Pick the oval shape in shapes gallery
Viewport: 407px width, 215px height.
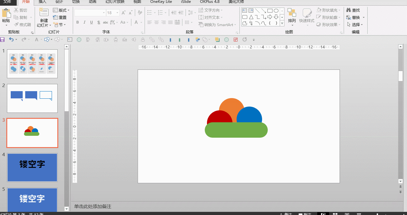click(276, 11)
